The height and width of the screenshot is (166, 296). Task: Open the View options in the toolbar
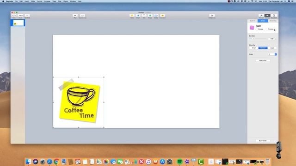[14, 16]
